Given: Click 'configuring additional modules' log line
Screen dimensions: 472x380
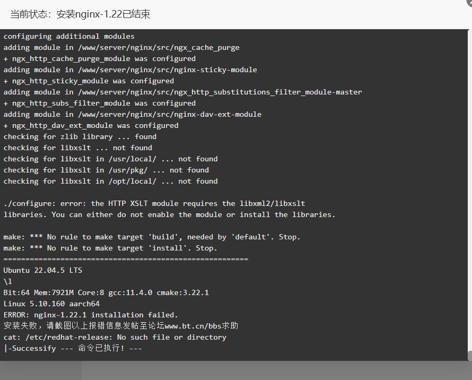Looking at the screenshot, I should pos(69,37).
